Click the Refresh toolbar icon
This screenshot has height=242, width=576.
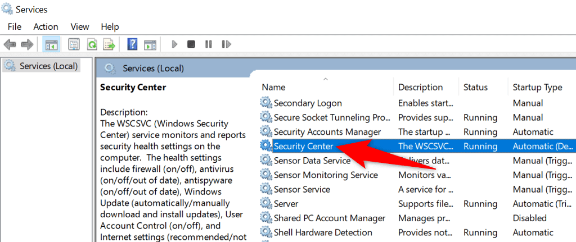[92, 44]
